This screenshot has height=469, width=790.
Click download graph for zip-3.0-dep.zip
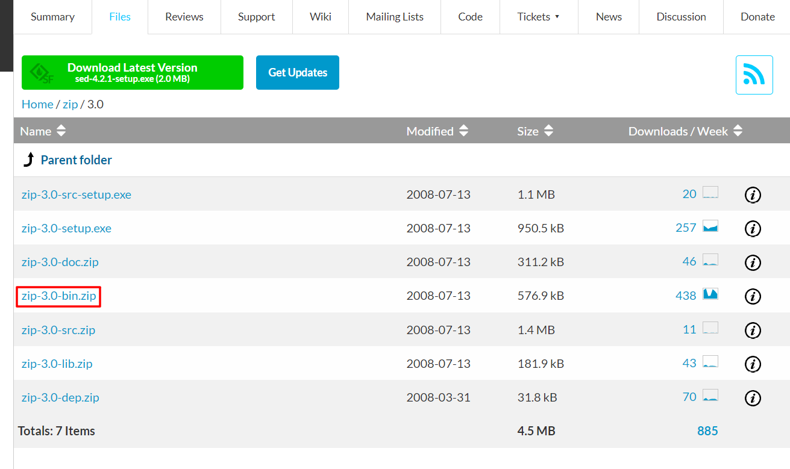(x=710, y=396)
